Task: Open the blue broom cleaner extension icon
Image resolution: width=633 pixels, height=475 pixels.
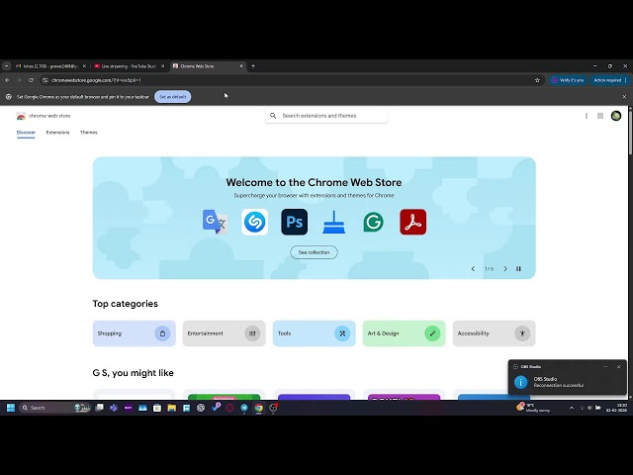Action: pyautogui.click(x=334, y=222)
